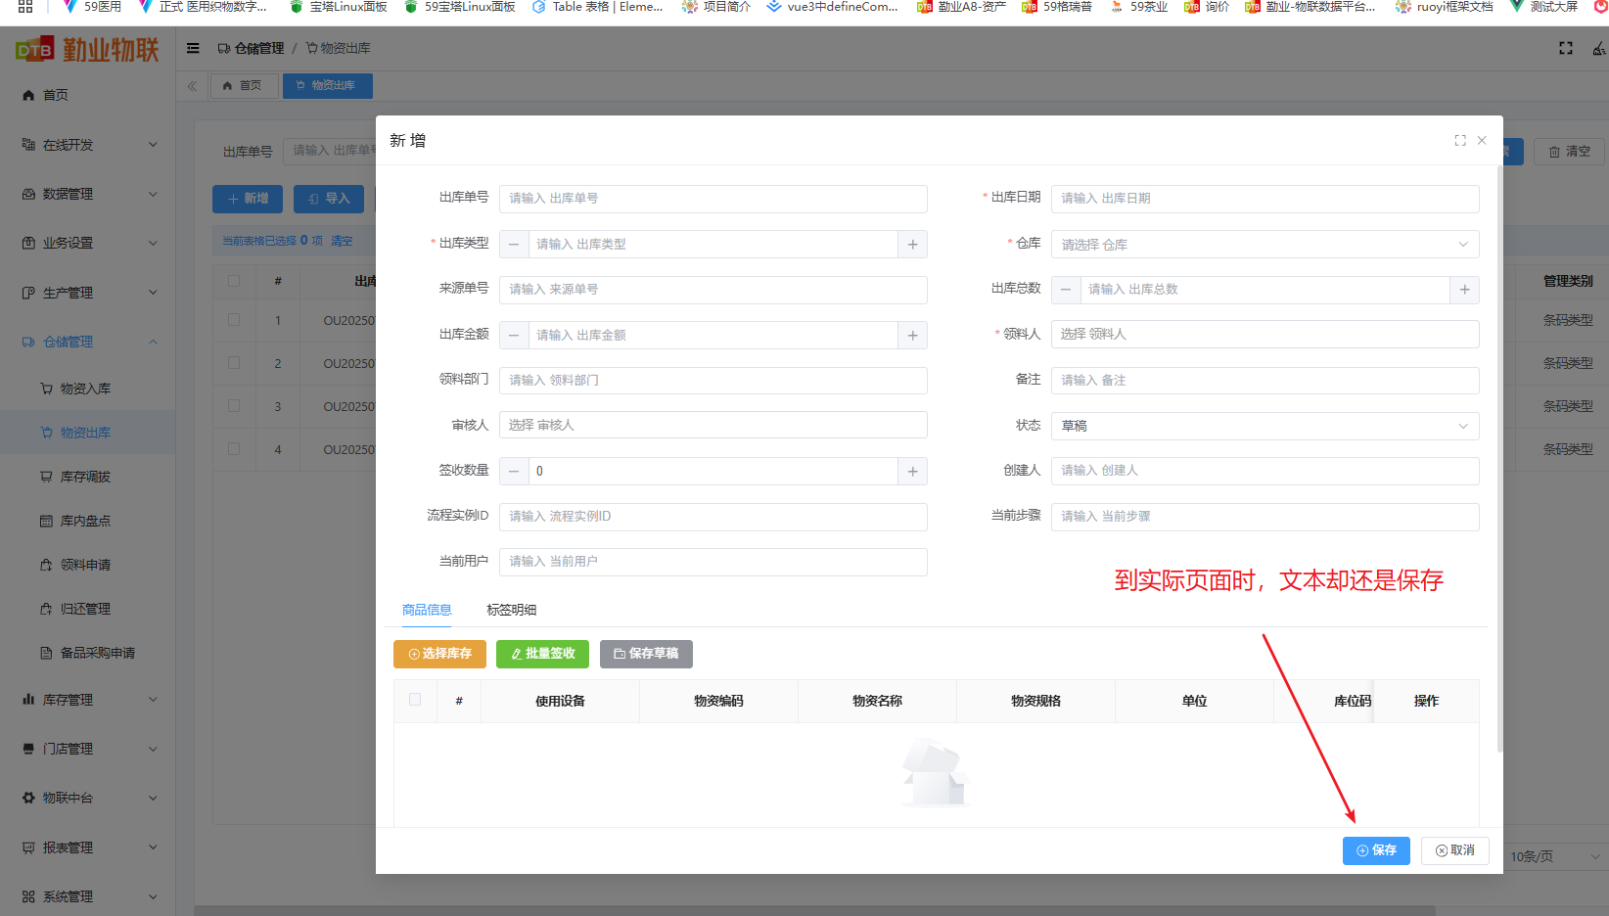This screenshot has height=916, width=1609.
Task: Expand 在线开发 sidebar menu
Action: (87, 145)
